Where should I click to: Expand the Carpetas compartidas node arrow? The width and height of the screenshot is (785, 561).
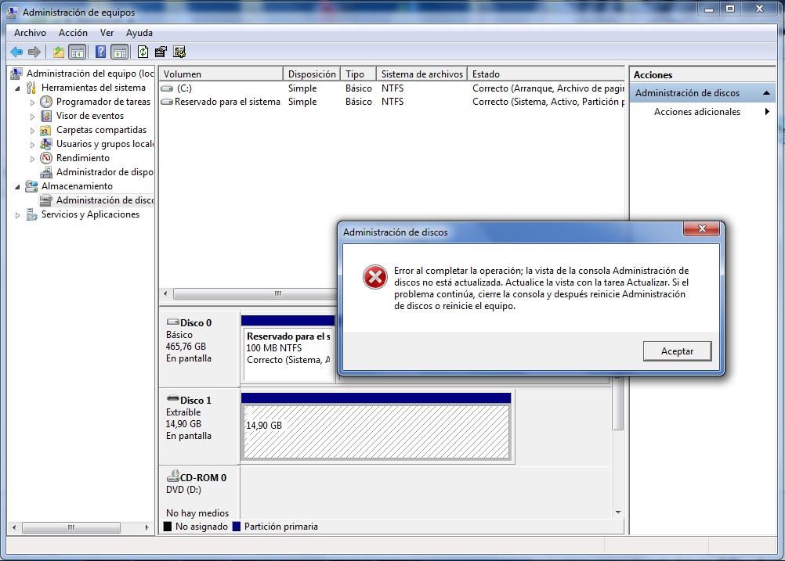[x=33, y=130]
